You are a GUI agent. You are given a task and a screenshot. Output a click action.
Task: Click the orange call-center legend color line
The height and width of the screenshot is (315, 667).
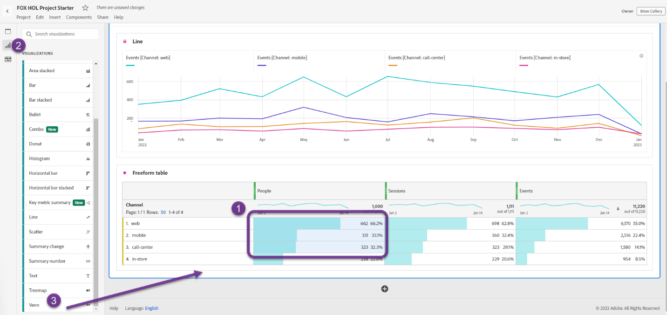click(393, 66)
